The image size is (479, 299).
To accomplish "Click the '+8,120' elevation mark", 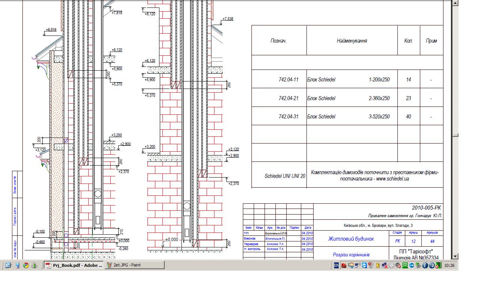I will [149, 14].
